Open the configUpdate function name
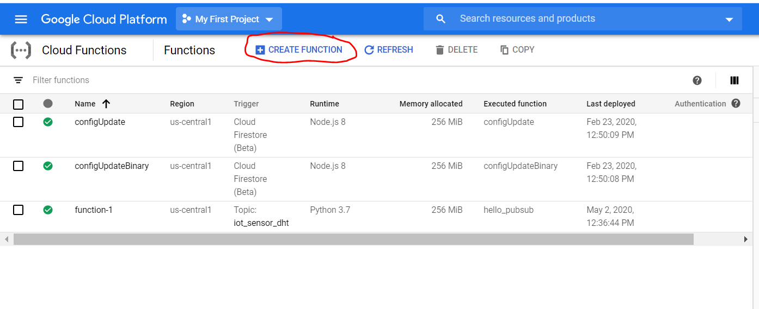The height and width of the screenshot is (309, 759). [100, 122]
